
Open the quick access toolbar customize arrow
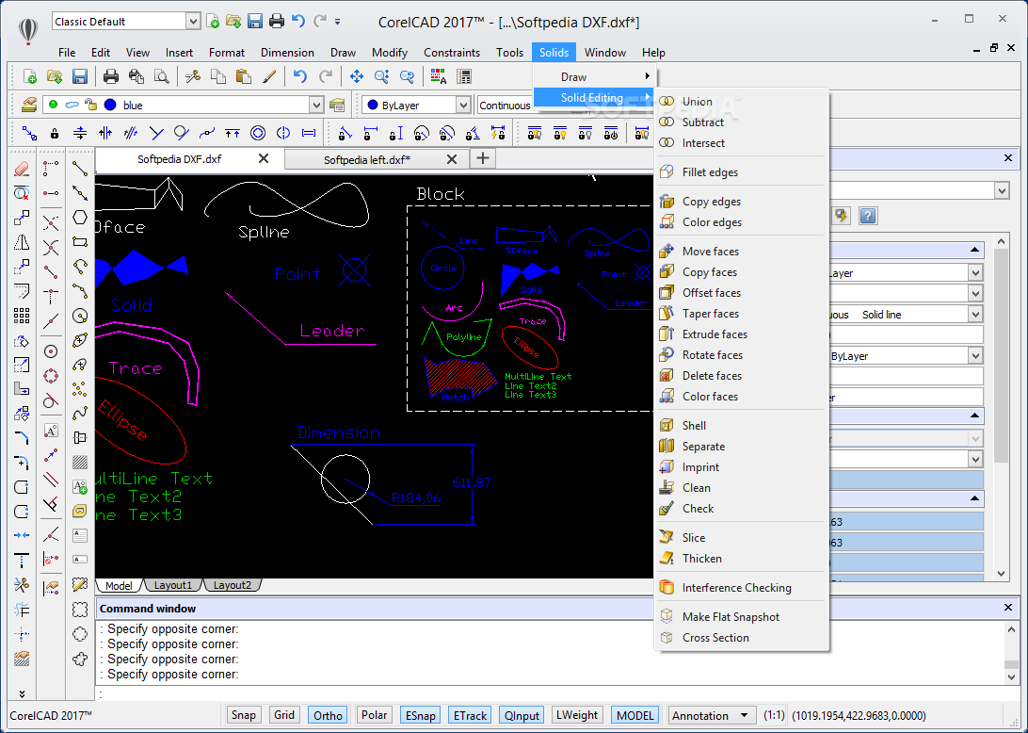pyautogui.click(x=338, y=22)
